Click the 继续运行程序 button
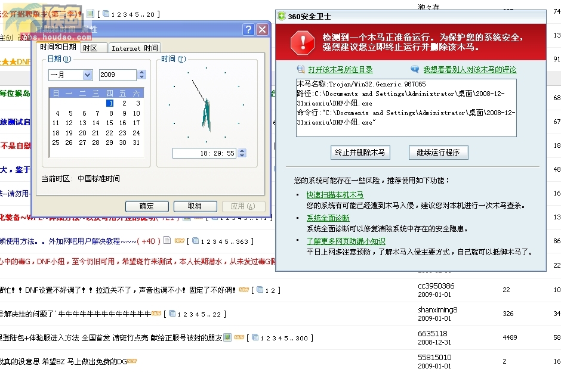This screenshot has height=372, width=561. 438,153
